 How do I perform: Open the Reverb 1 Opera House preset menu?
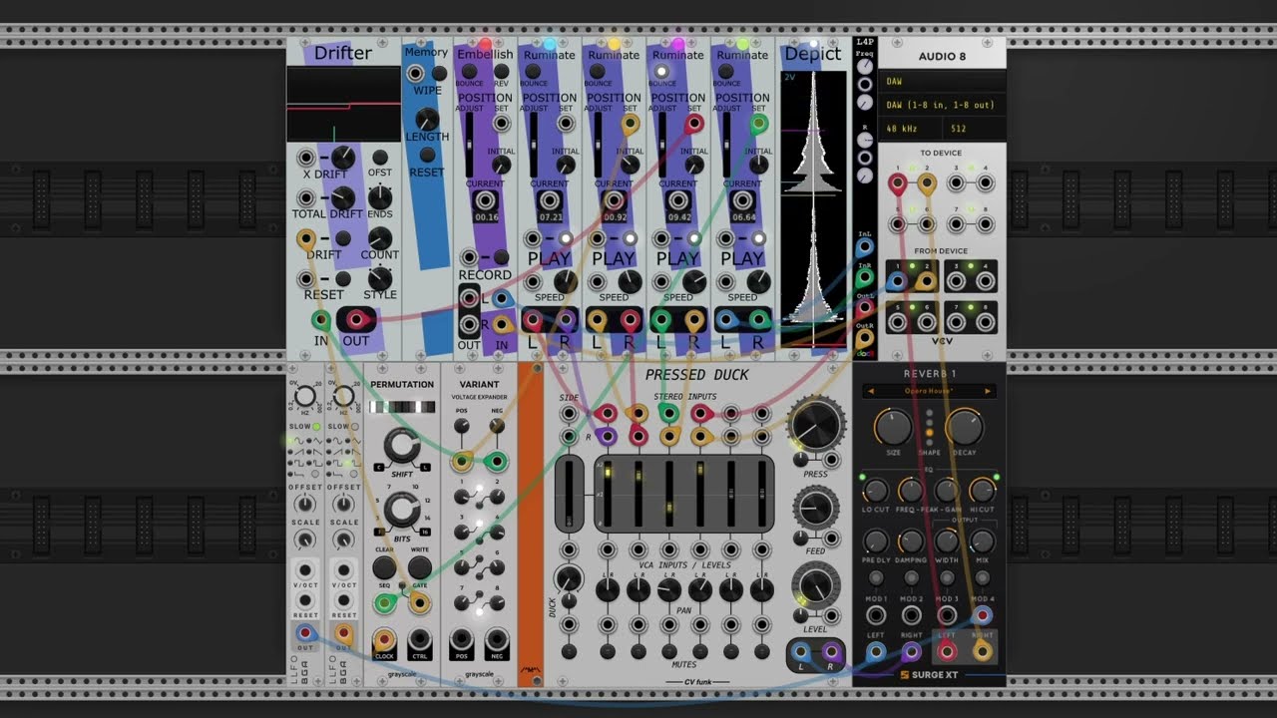pos(929,391)
